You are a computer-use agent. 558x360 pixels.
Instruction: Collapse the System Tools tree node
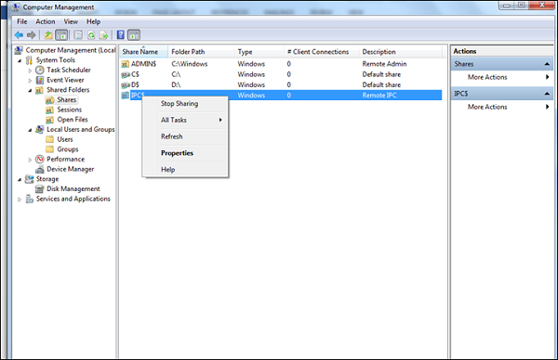pyautogui.click(x=20, y=60)
